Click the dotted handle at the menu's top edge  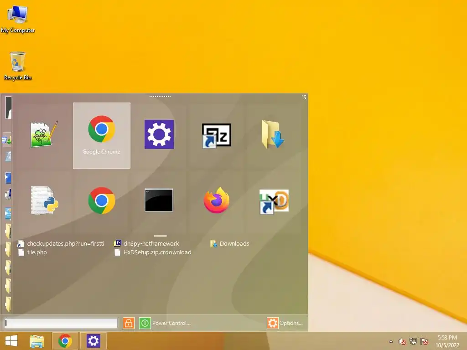(160, 97)
